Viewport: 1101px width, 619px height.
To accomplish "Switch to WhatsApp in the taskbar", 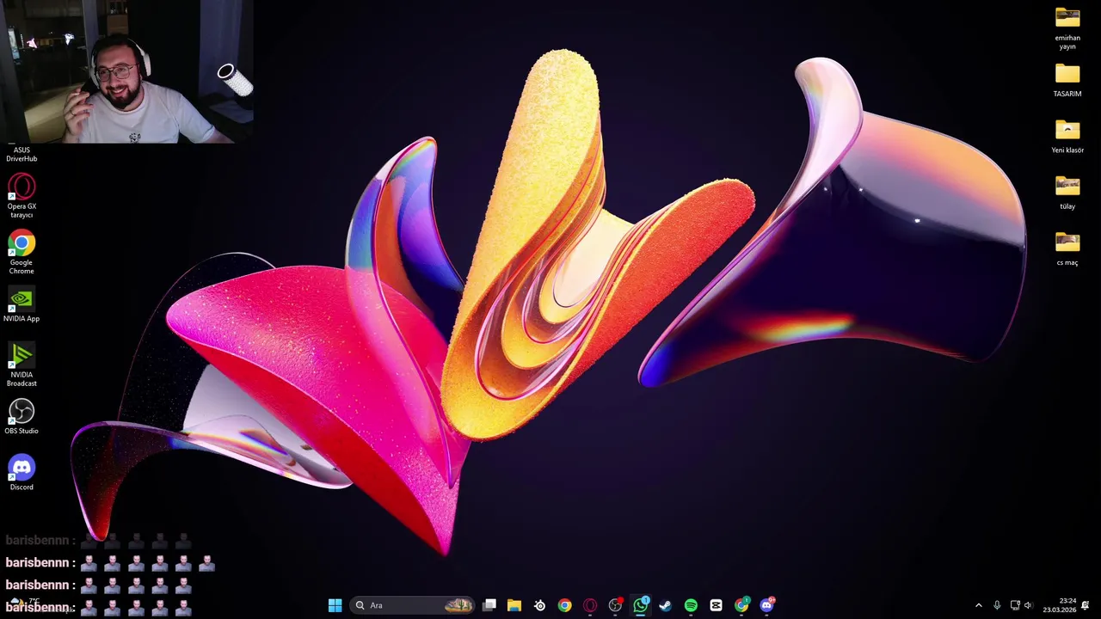I will coord(640,605).
